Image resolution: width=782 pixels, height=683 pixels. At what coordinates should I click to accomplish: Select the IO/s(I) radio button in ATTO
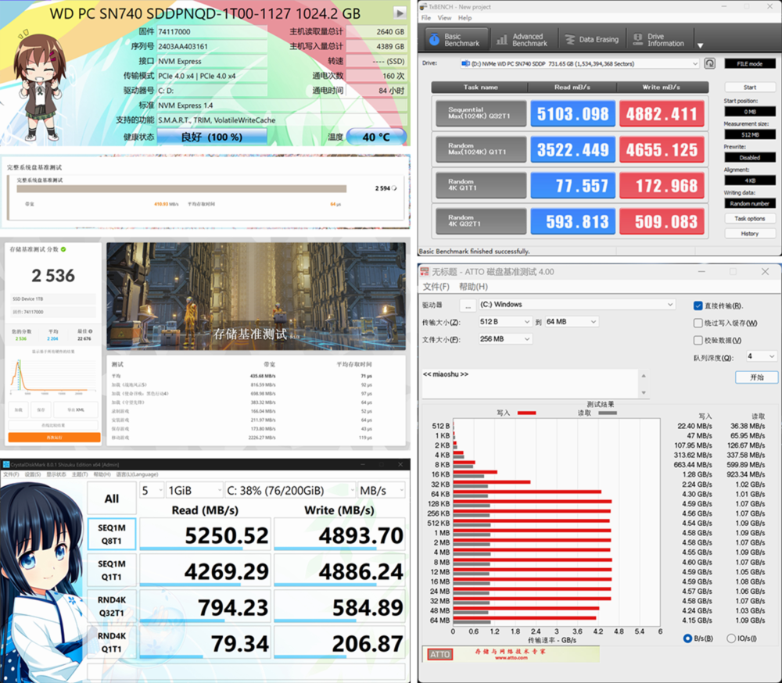point(731,638)
